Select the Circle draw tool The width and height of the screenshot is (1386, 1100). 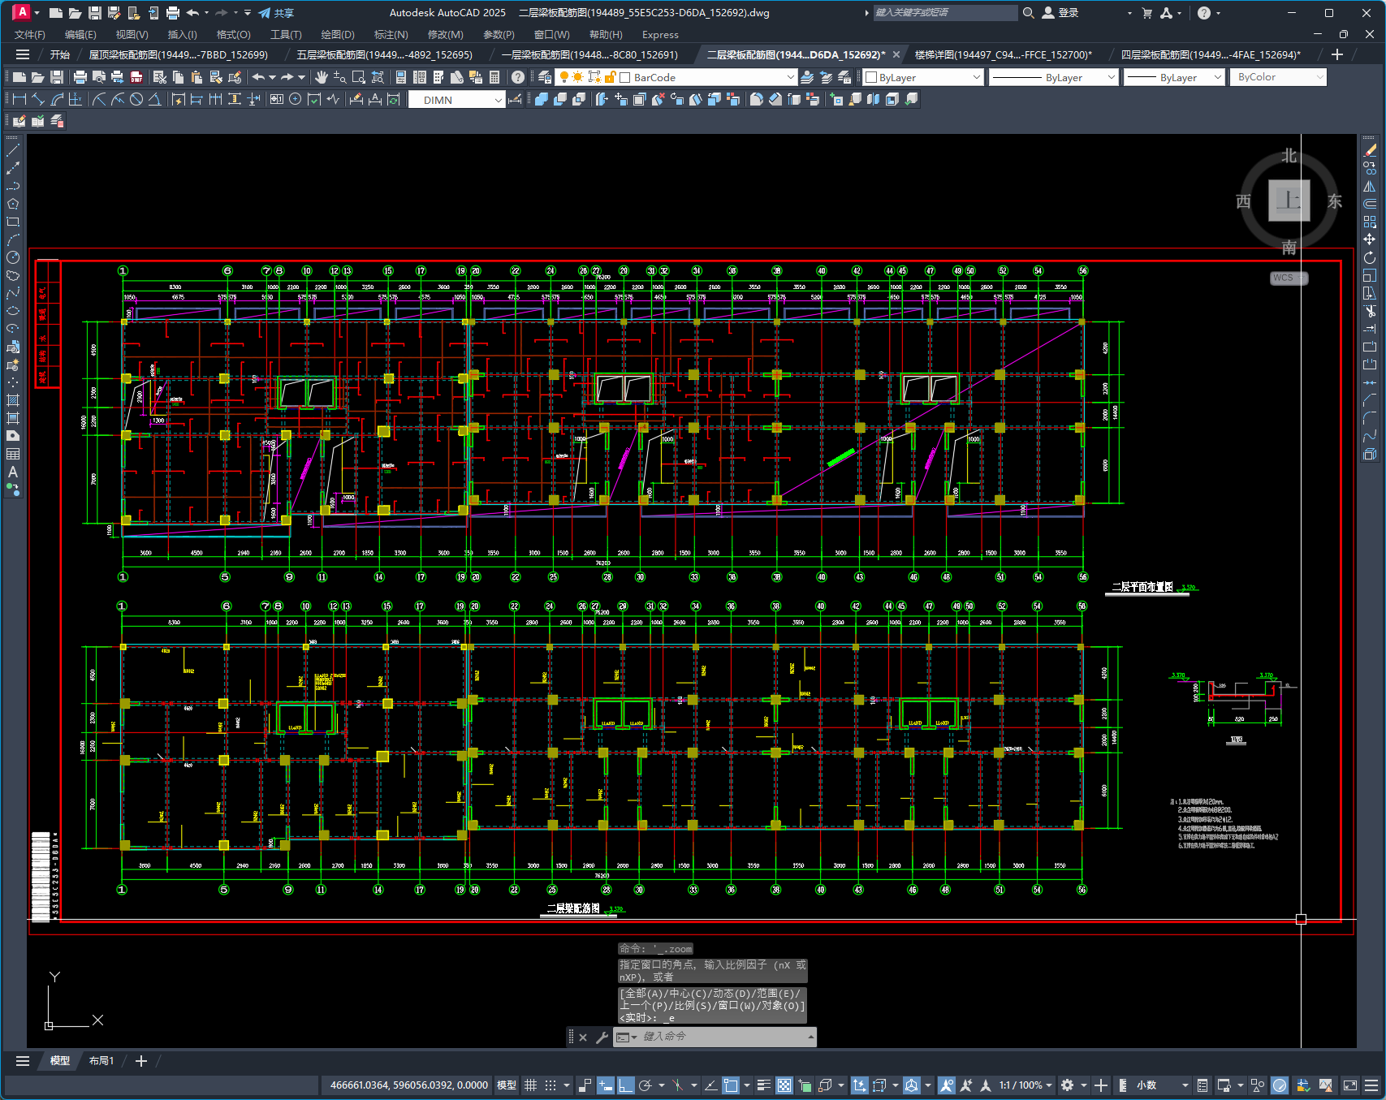[13, 257]
